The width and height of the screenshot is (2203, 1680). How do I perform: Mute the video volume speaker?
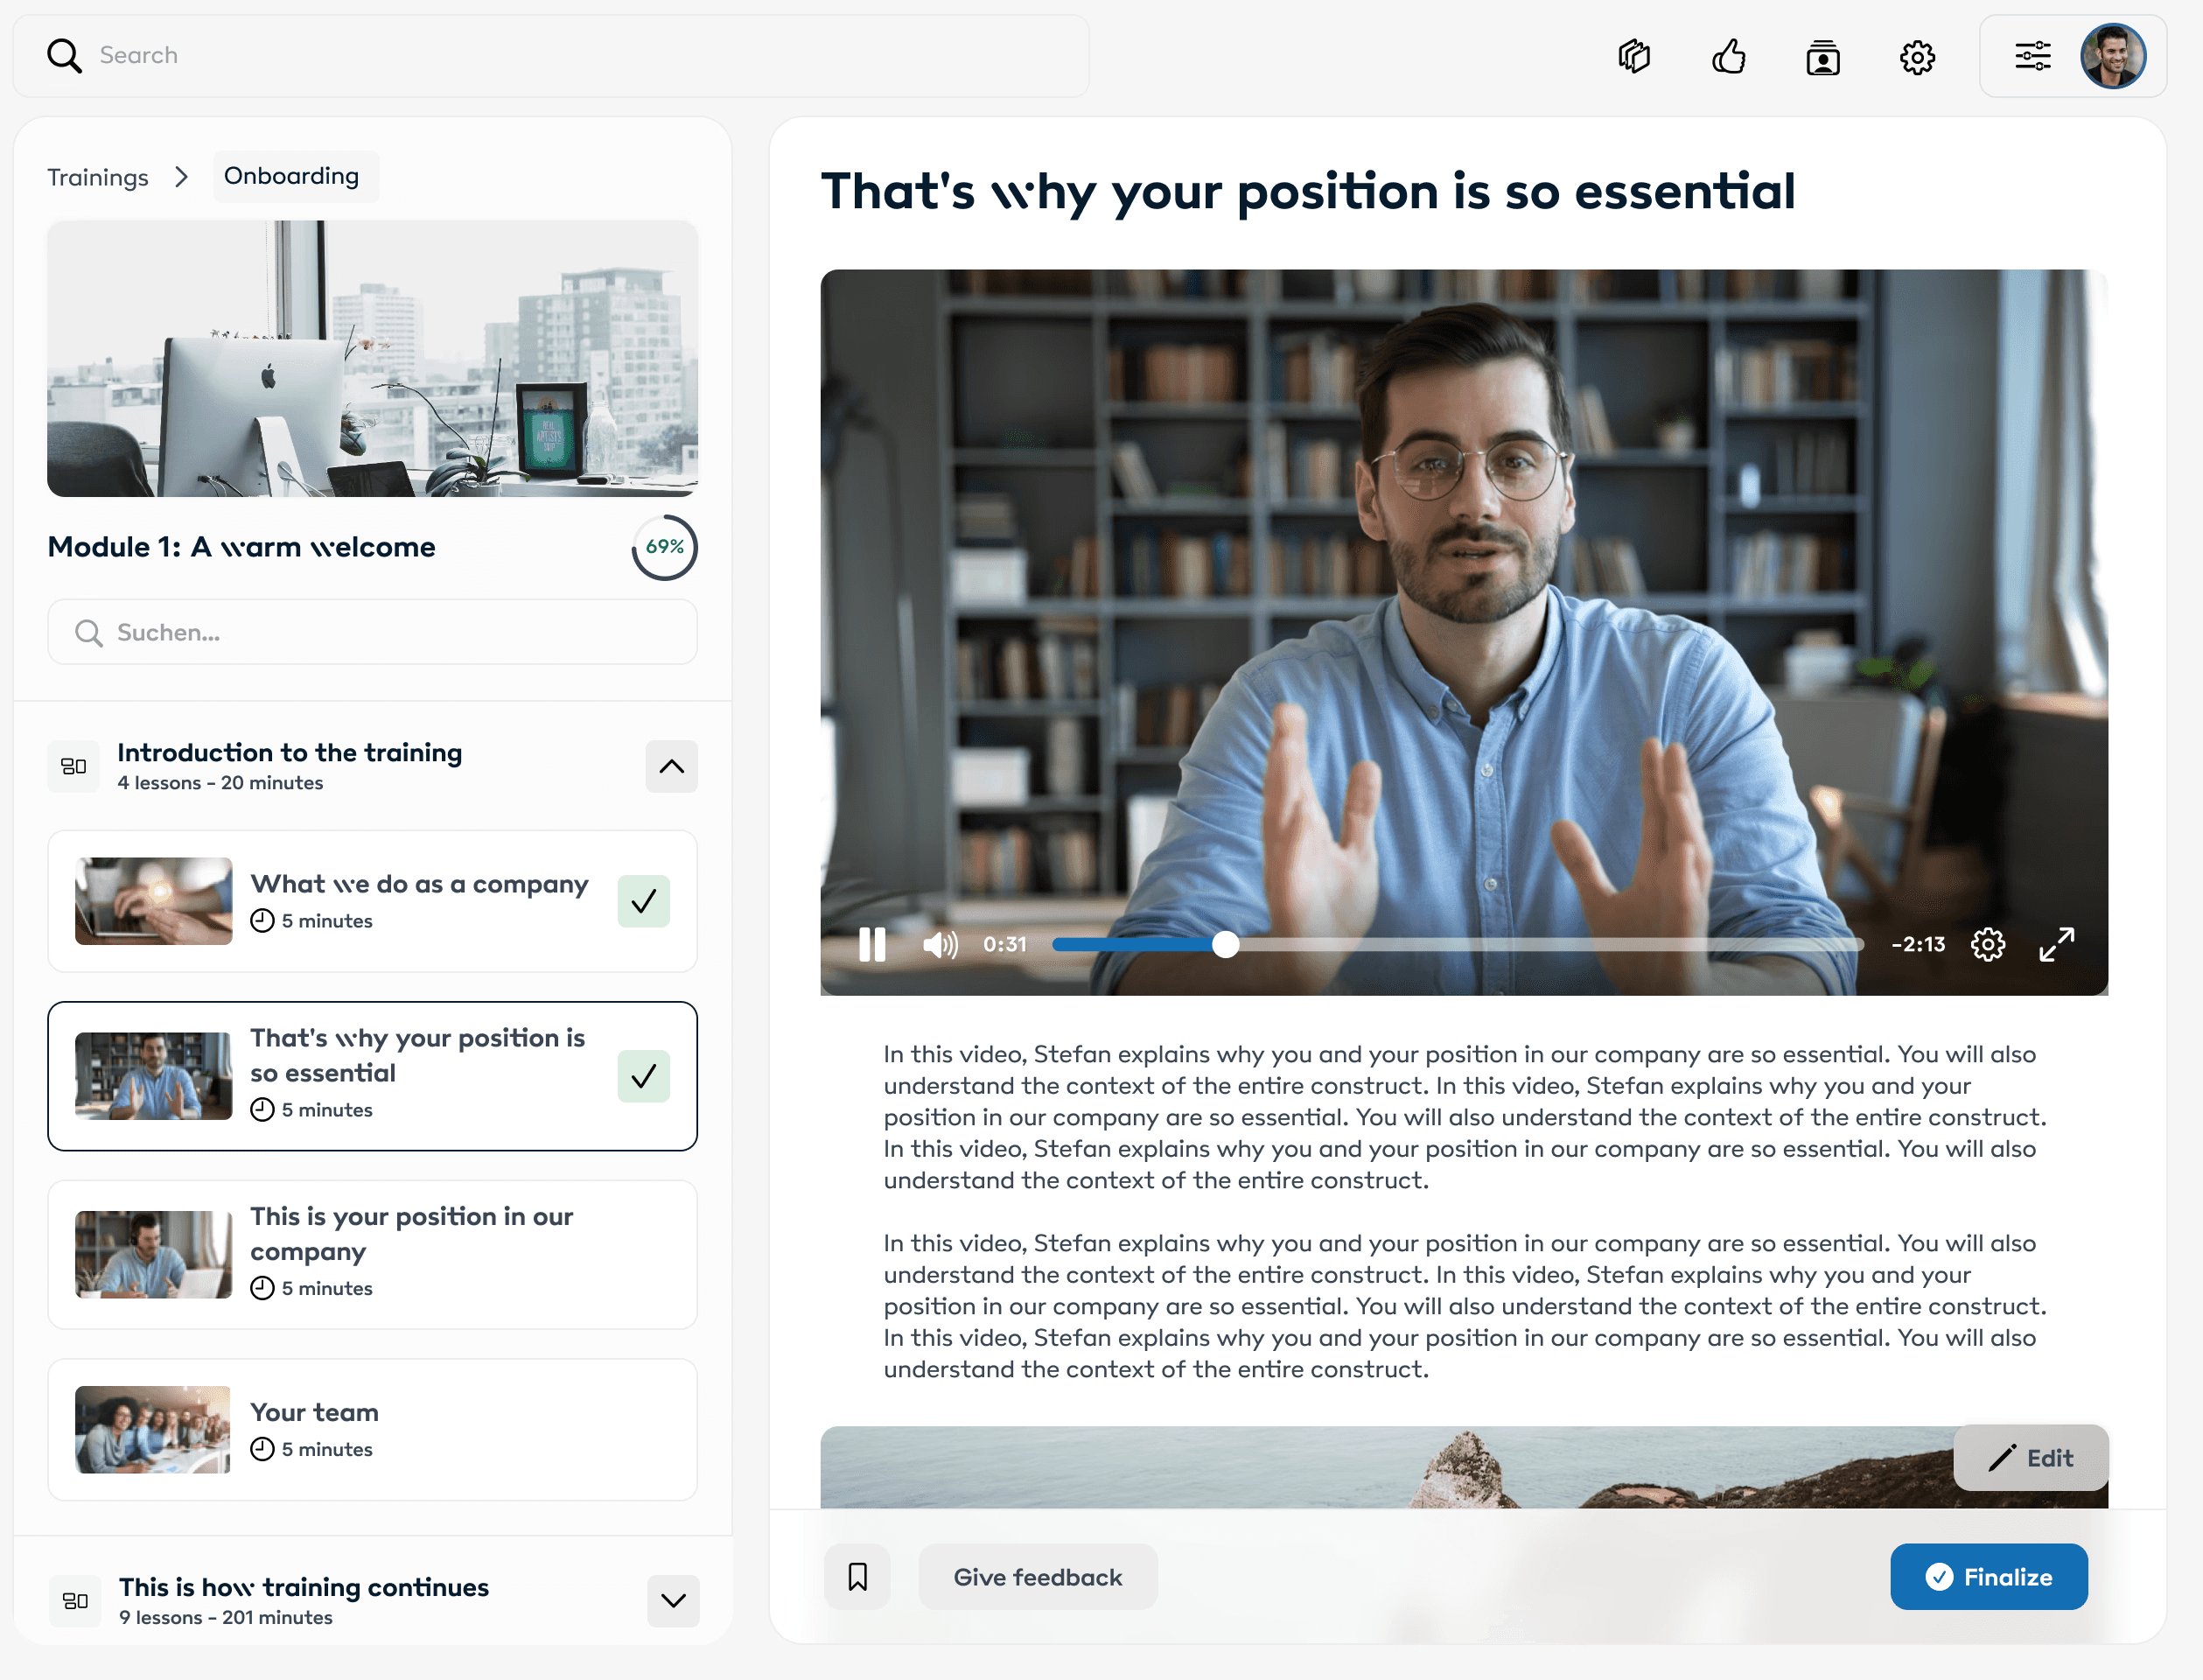click(x=939, y=944)
